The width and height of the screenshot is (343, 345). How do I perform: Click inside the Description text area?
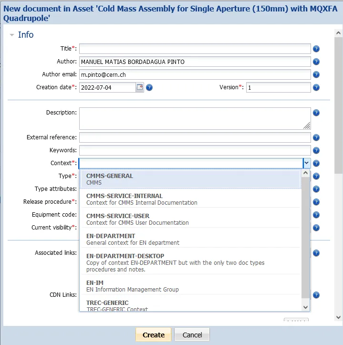coord(195,119)
